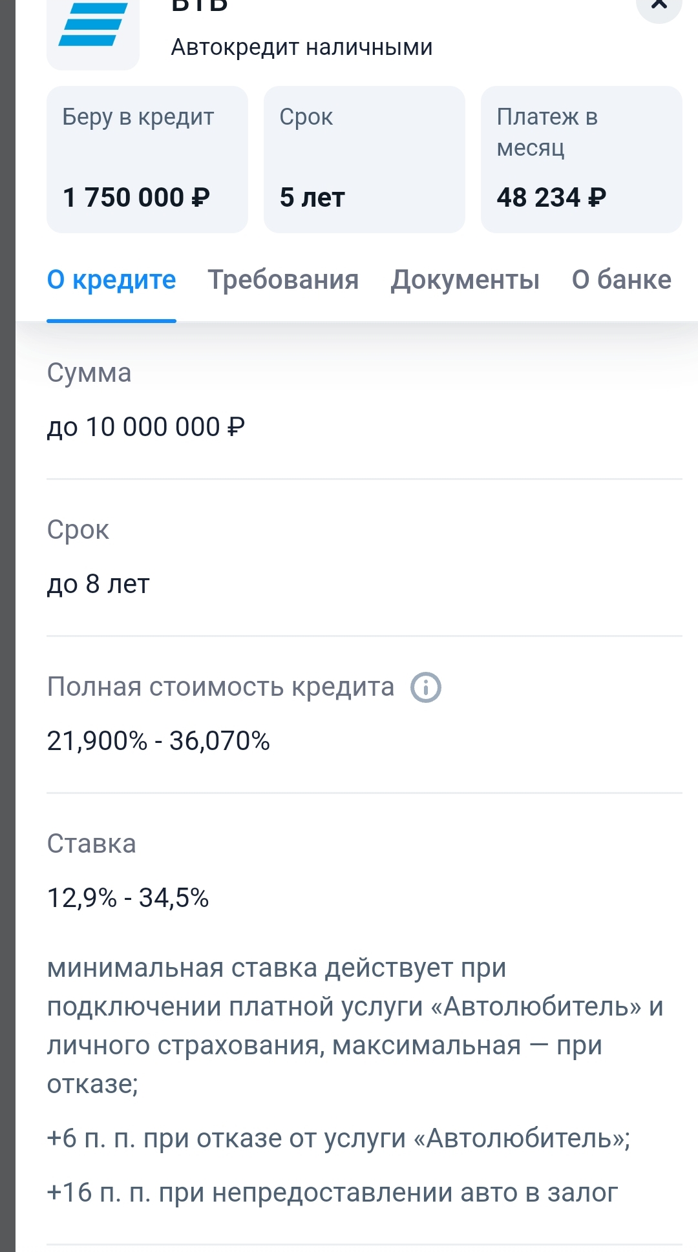The image size is (698, 1252).
Task: Select the О банке tab
Action: 621,280
